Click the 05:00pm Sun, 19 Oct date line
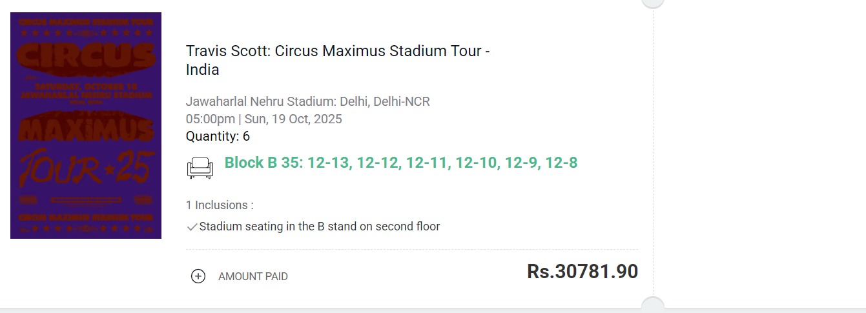866x313 pixels. (x=263, y=119)
